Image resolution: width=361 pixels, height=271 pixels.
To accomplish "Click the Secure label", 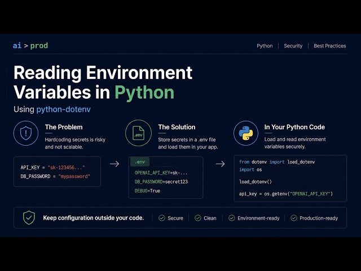I will pos(175,218).
